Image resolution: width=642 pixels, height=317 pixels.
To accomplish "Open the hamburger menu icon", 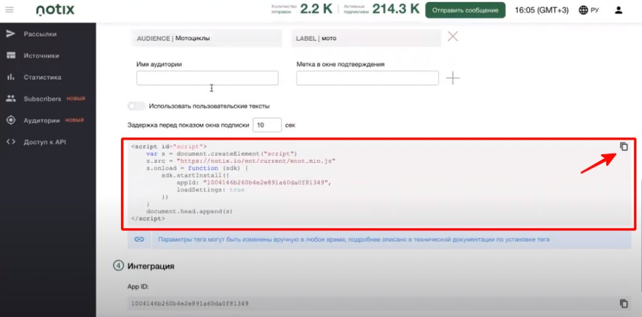I will 9,10.
